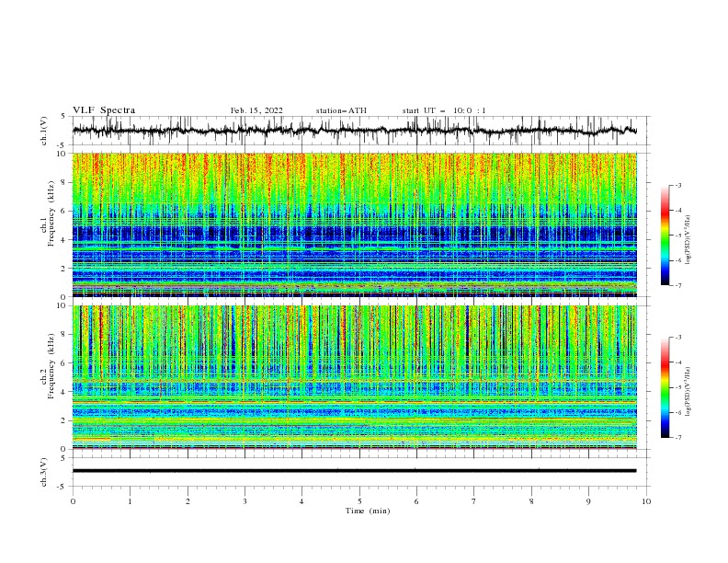Click the "-3" label on ch.1 colorbar

point(677,185)
